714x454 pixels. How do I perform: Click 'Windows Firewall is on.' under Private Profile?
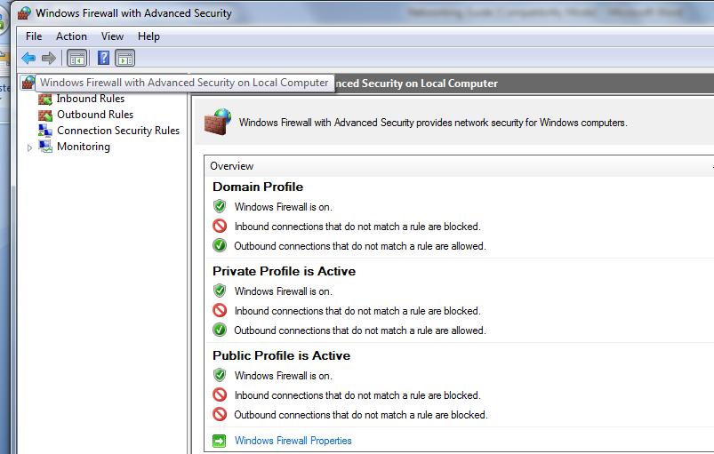284,291
